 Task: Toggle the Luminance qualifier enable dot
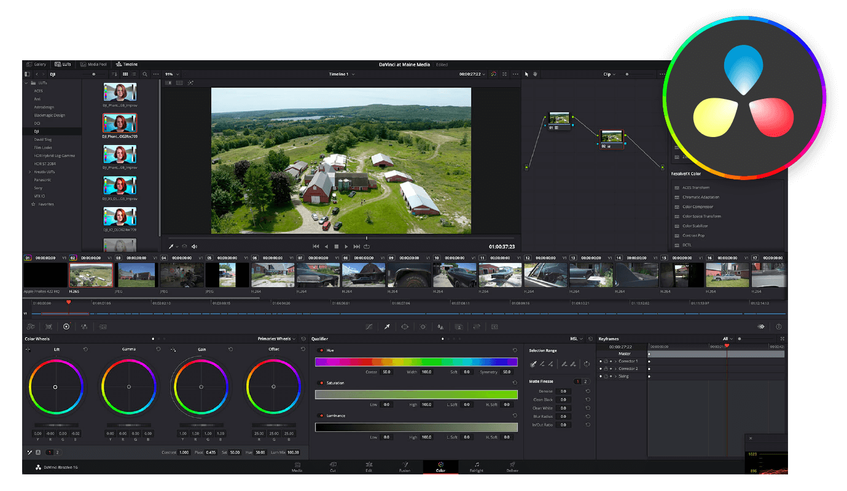322,416
